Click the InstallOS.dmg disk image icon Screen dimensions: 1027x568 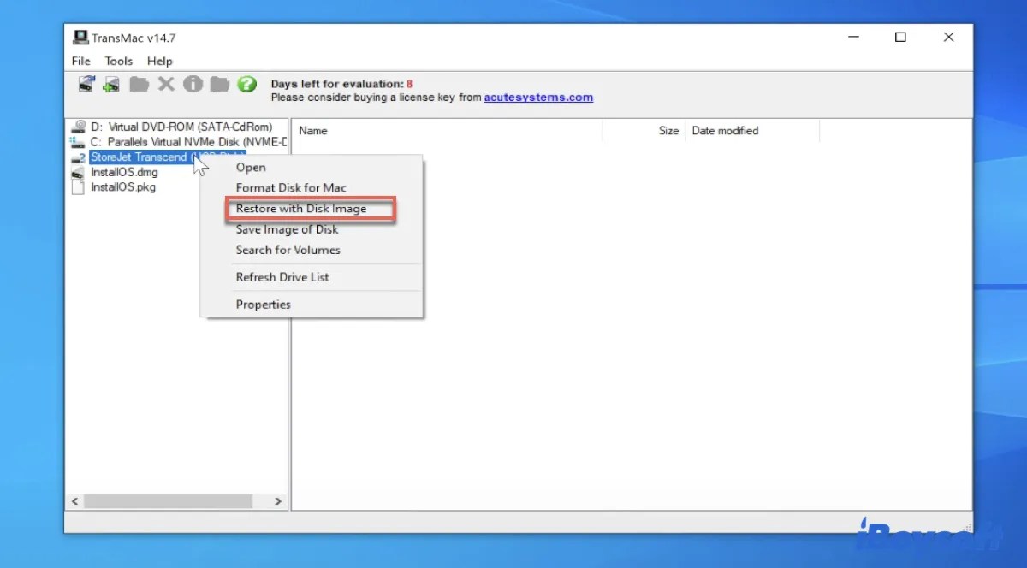click(79, 172)
